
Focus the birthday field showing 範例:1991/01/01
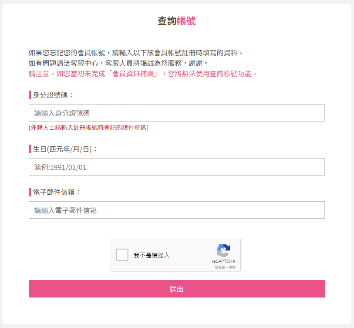click(x=176, y=167)
